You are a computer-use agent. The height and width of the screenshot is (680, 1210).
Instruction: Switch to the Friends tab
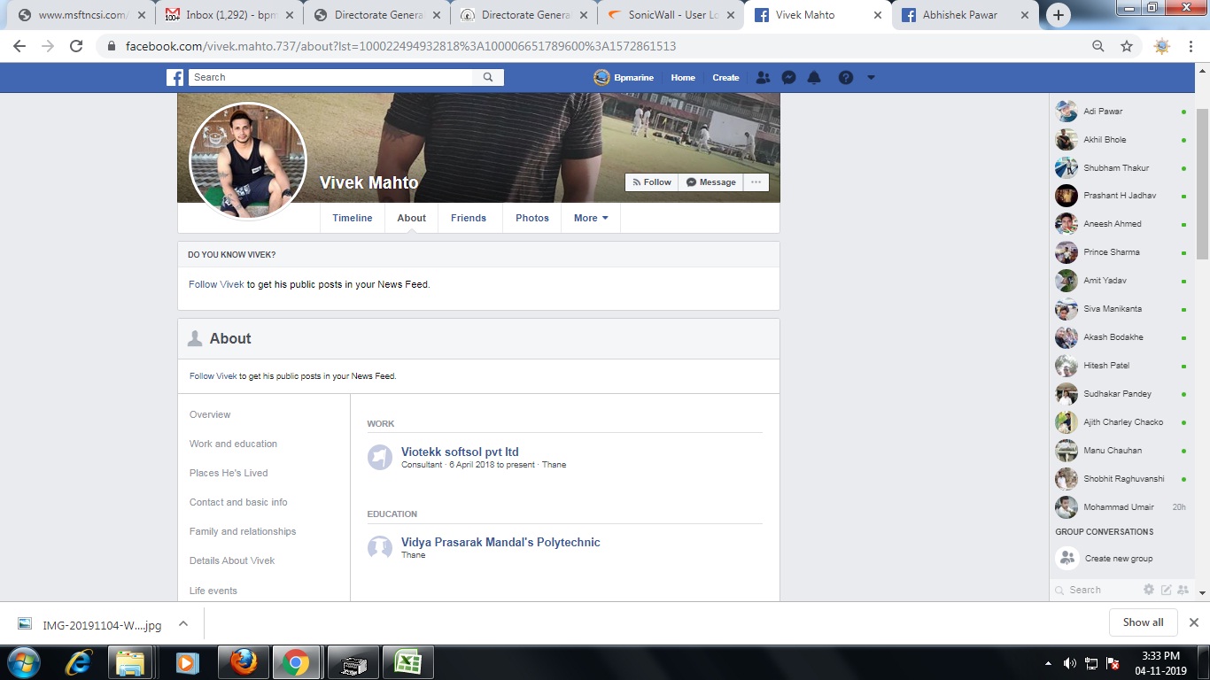click(468, 218)
